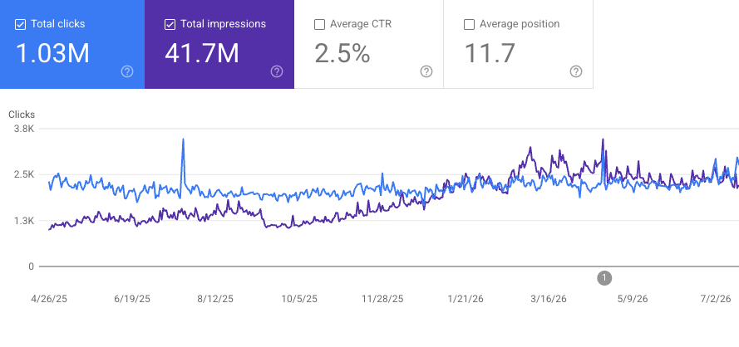Image resolution: width=739 pixels, height=347 pixels.
Task: Open help icon on Average position card
Action: (x=576, y=71)
